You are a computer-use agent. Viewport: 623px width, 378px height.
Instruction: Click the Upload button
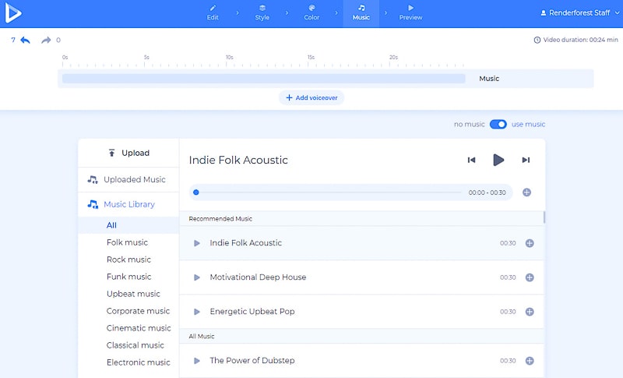[x=128, y=153]
